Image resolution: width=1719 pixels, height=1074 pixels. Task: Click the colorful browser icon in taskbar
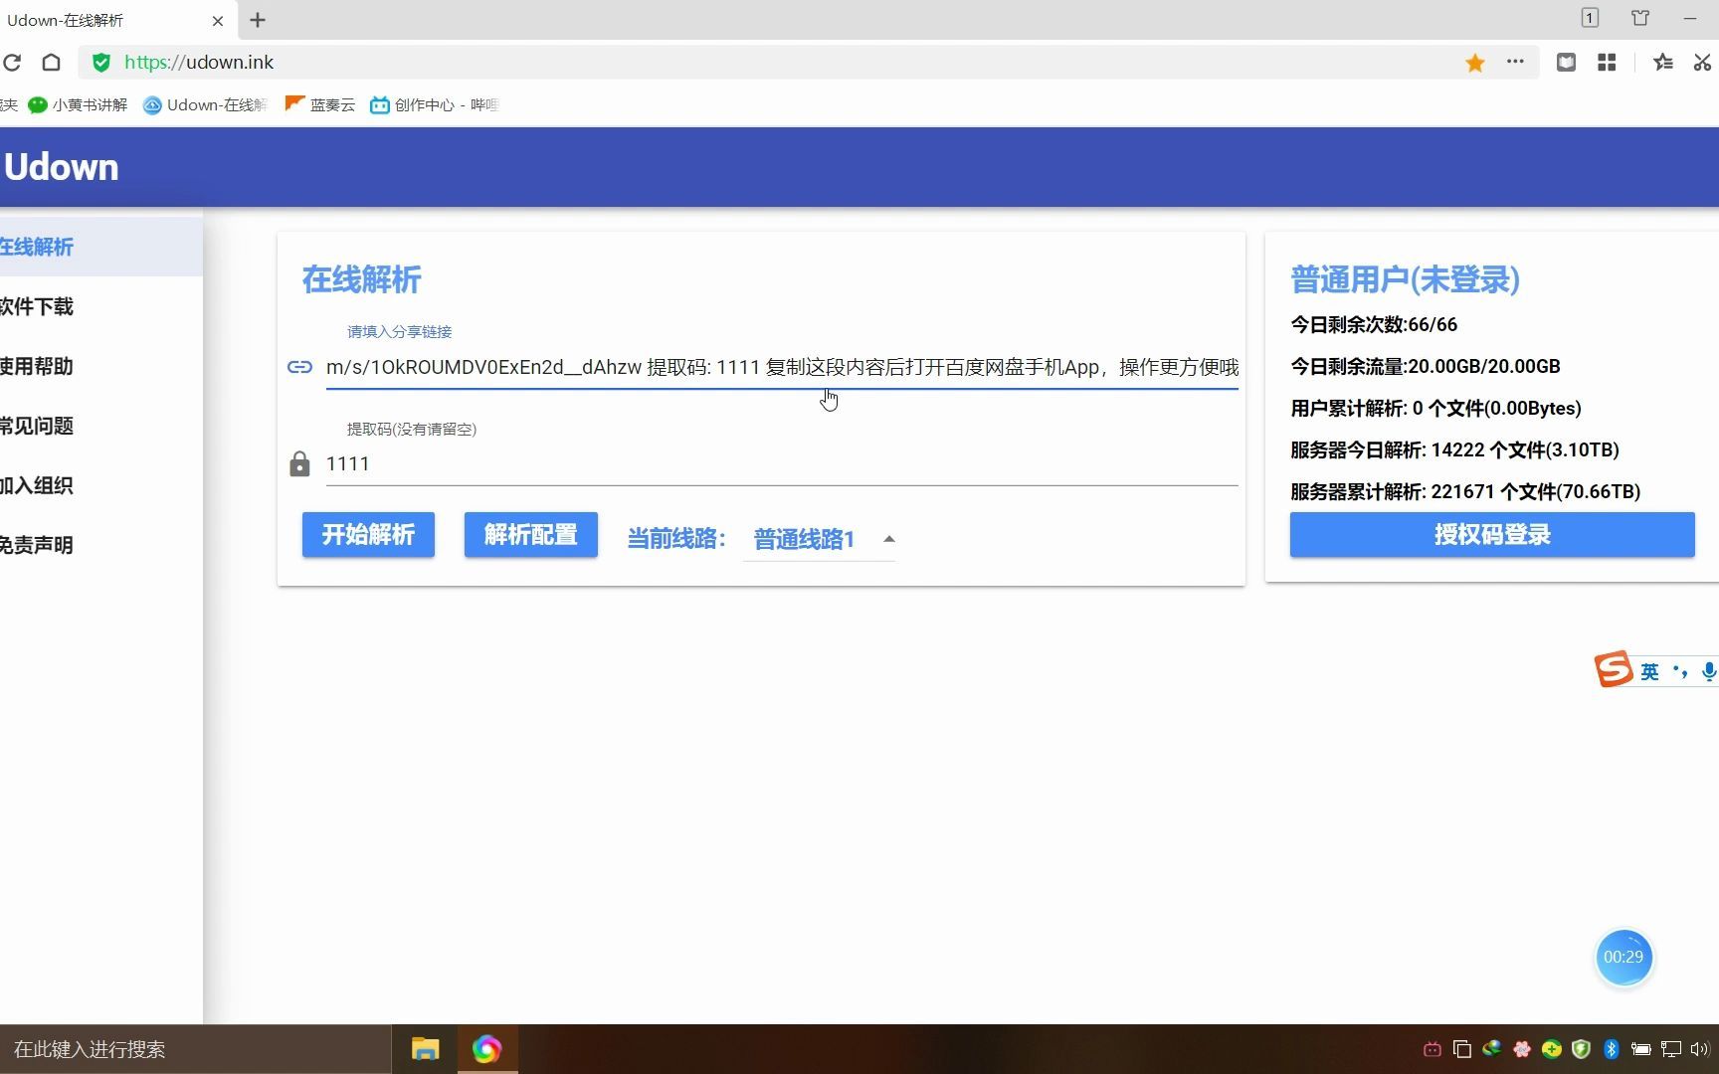(x=486, y=1049)
